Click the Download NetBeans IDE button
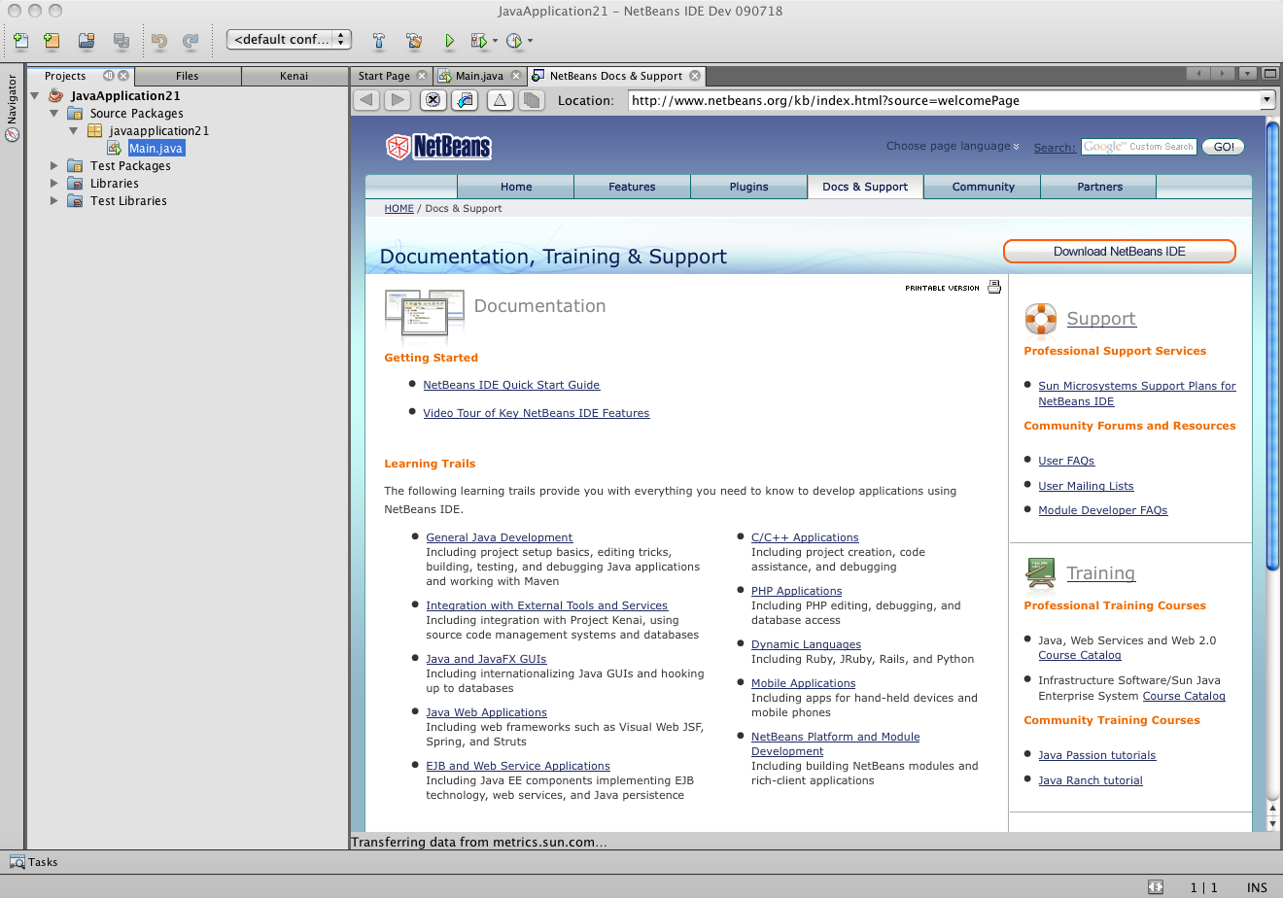The height and width of the screenshot is (898, 1283). pyautogui.click(x=1120, y=252)
